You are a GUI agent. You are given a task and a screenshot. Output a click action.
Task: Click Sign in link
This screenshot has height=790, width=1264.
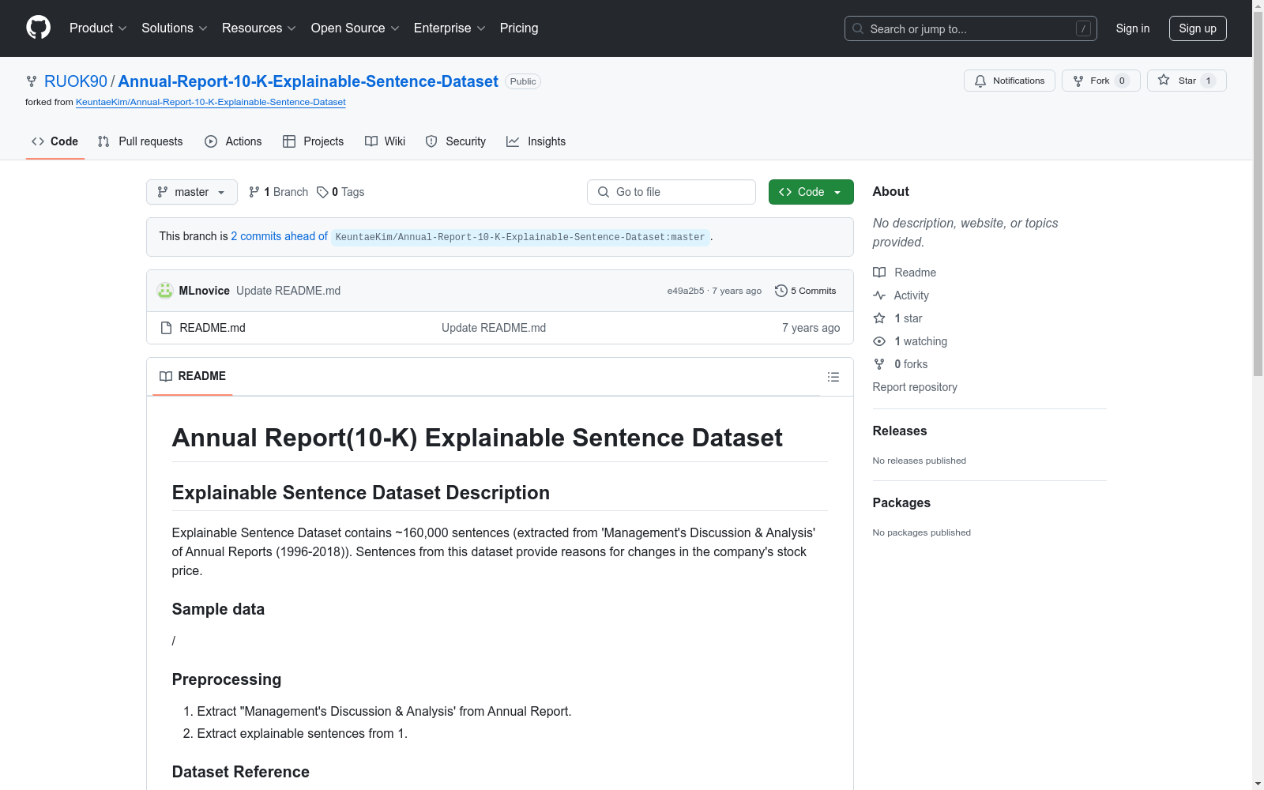(1133, 28)
